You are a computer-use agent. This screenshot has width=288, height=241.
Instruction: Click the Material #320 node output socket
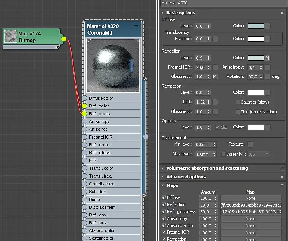pos(146,137)
